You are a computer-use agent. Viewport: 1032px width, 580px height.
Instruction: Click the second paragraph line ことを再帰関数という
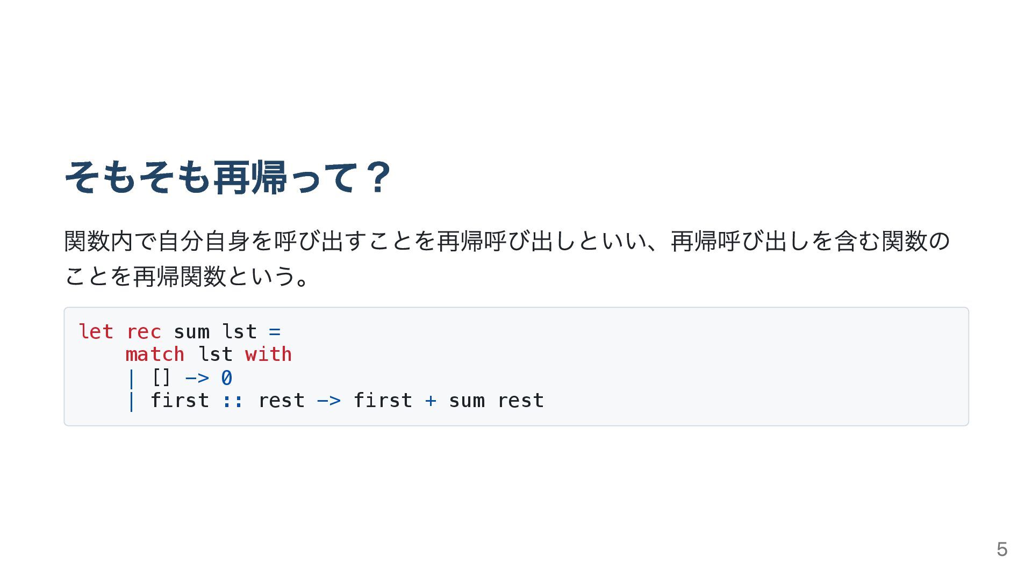pos(187,276)
